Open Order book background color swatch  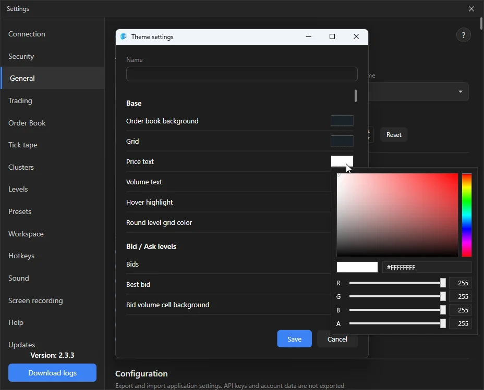coord(342,121)
